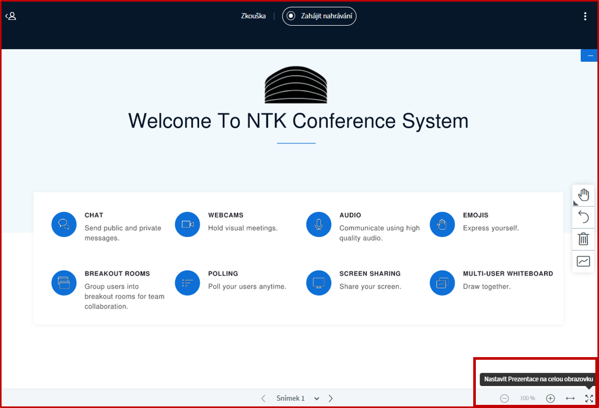Open the three-dot options menu
599x408 pixels.
click(x=585, y=16)
